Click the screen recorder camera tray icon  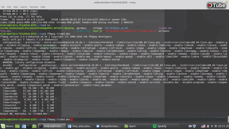coord(190,126)
